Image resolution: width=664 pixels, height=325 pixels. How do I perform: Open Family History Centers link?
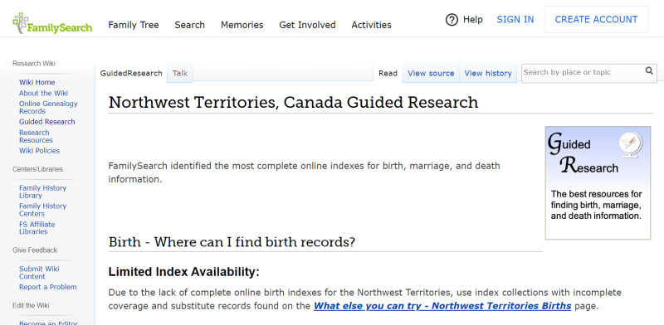coord(43,210)
